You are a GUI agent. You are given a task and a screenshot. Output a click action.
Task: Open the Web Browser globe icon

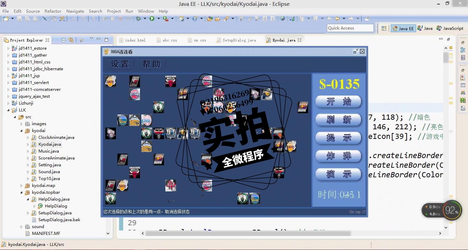tap(282, 19)
